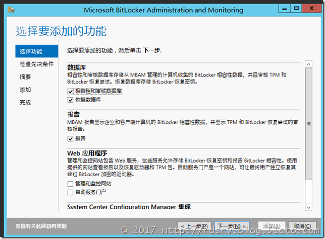Select the 完成 step in sidebar

(25, 103)
